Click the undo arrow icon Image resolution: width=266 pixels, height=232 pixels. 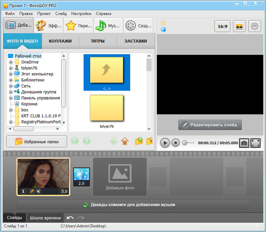tap(70, 218)
